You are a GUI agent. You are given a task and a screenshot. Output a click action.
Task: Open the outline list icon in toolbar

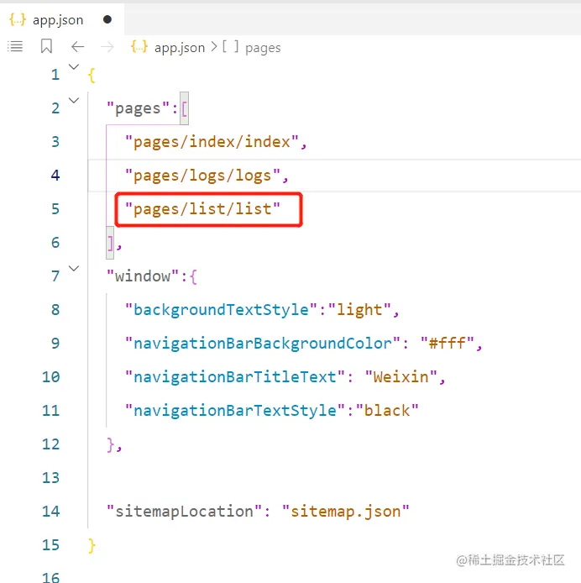[x=15, y=47]
